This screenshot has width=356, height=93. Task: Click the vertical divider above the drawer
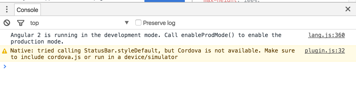click(x=192, y=1)
